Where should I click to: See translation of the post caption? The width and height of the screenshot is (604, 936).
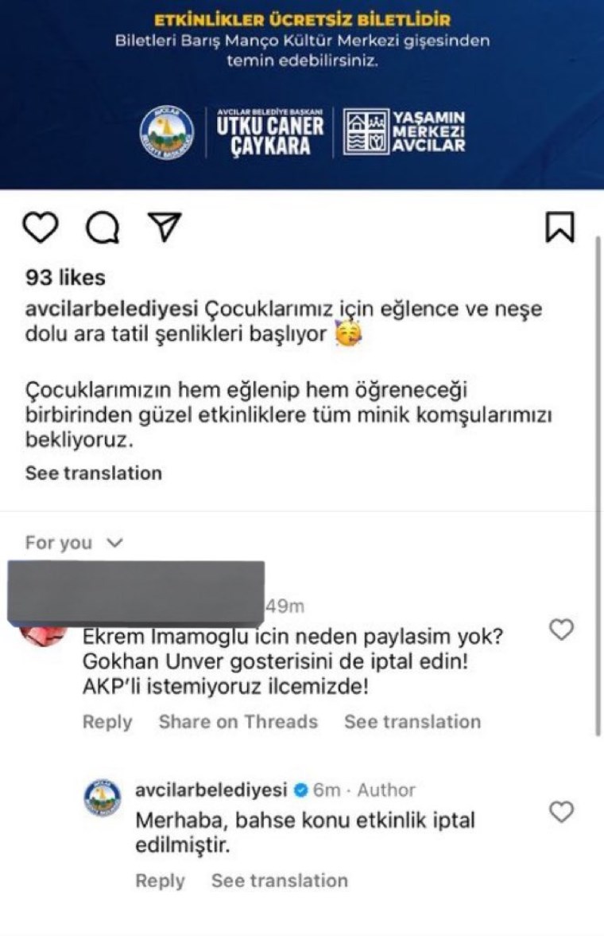click(94, 473)
